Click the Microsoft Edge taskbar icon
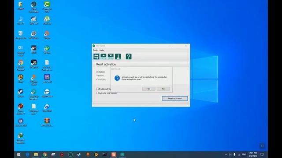Image resolution: width=282 pixels, height=158 pixels. tap(27, 154)
